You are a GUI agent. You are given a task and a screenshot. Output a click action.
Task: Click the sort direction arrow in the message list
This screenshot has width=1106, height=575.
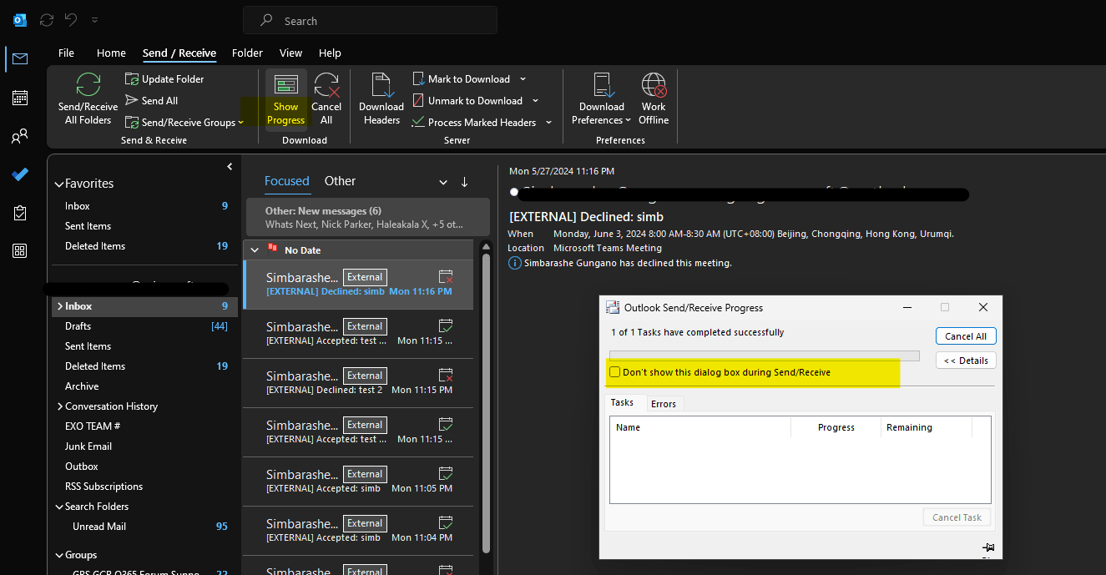click(465, 182)
